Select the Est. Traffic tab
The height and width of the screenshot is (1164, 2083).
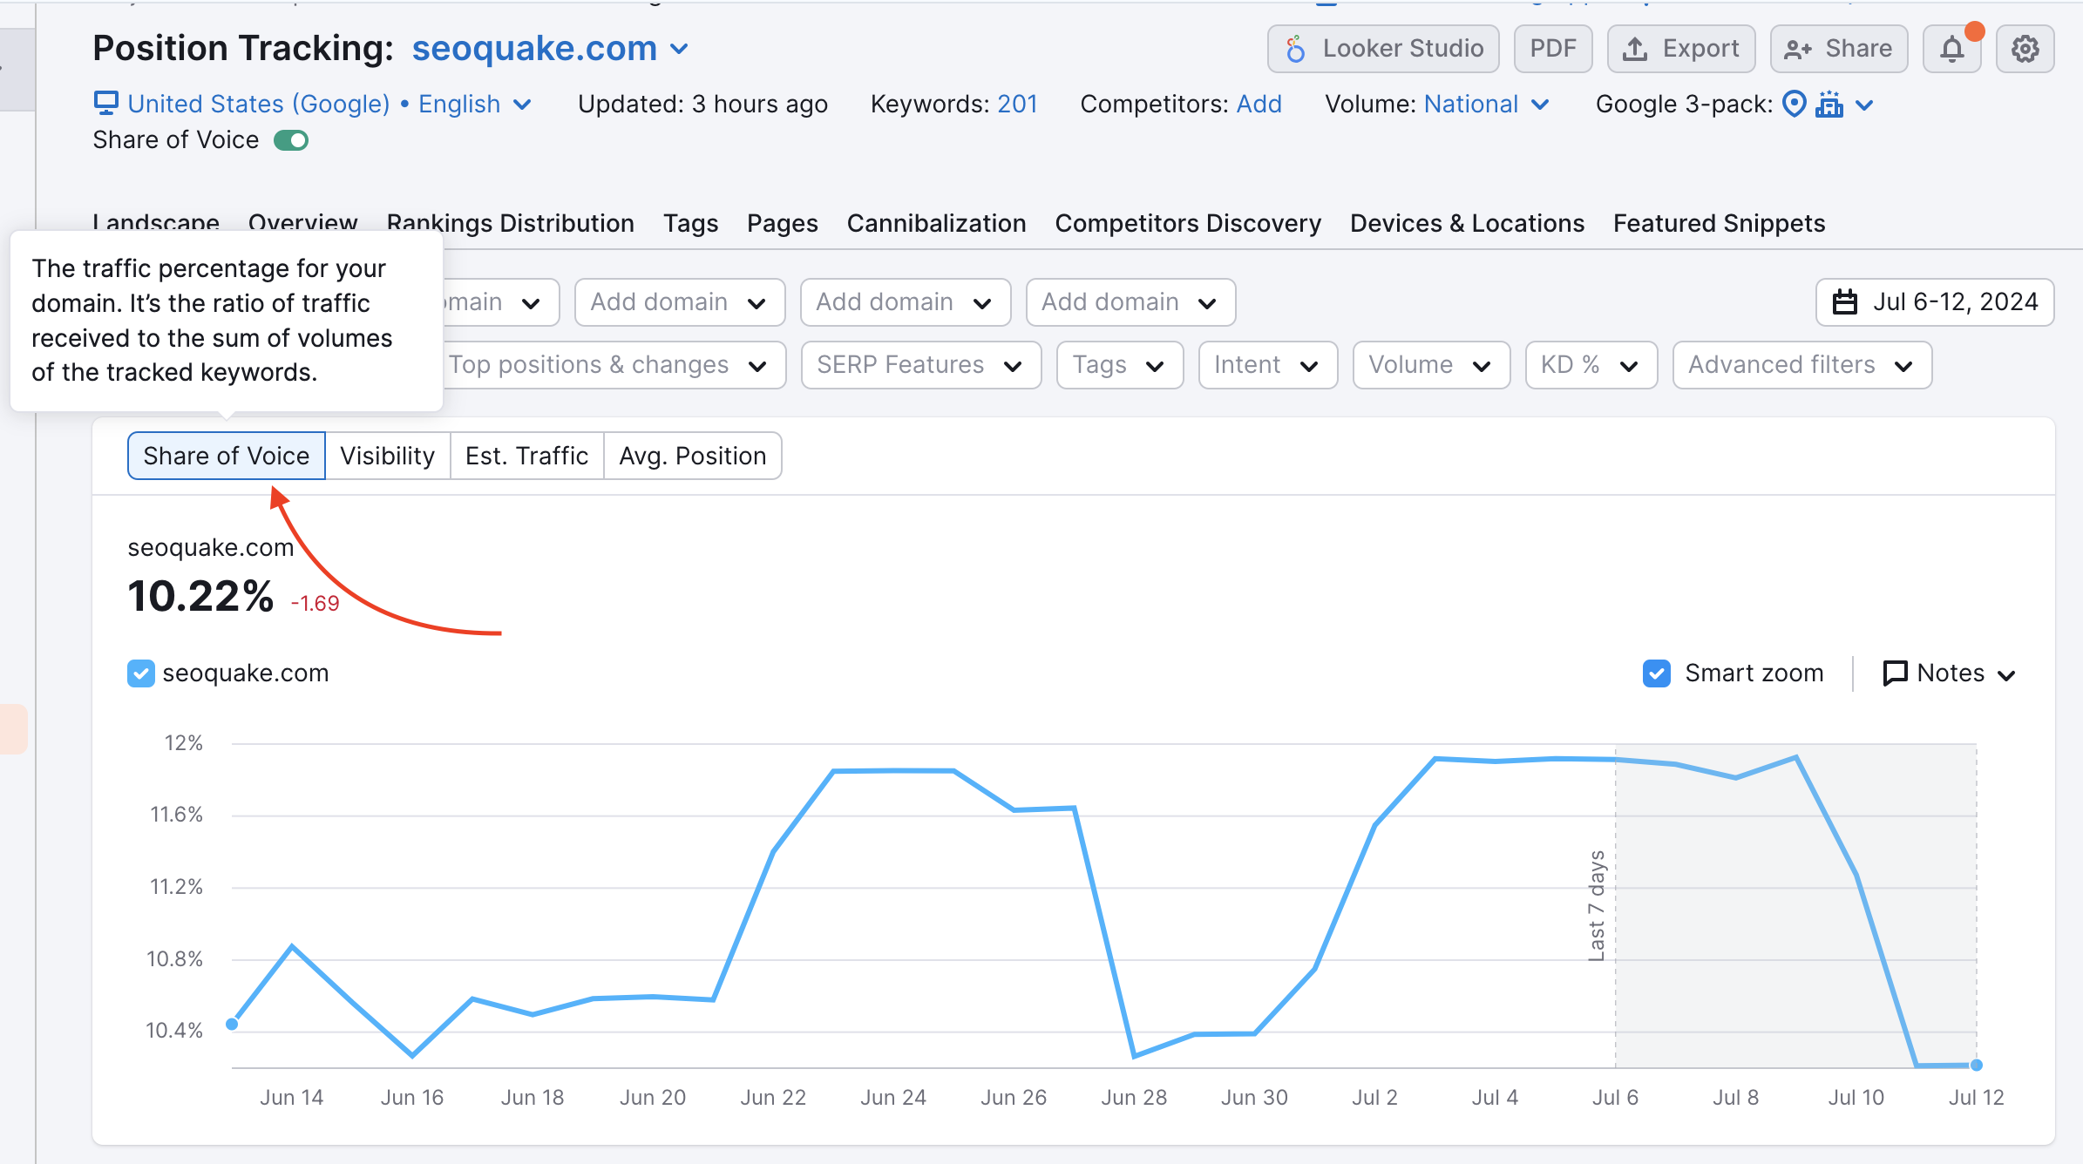(x=526, y=457)
